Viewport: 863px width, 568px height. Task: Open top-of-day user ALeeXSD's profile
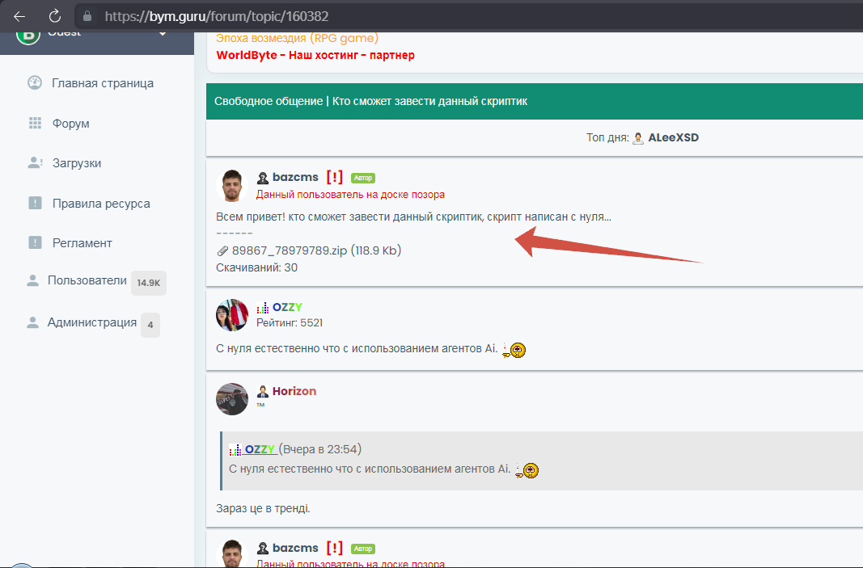click(x=673, y=137)
